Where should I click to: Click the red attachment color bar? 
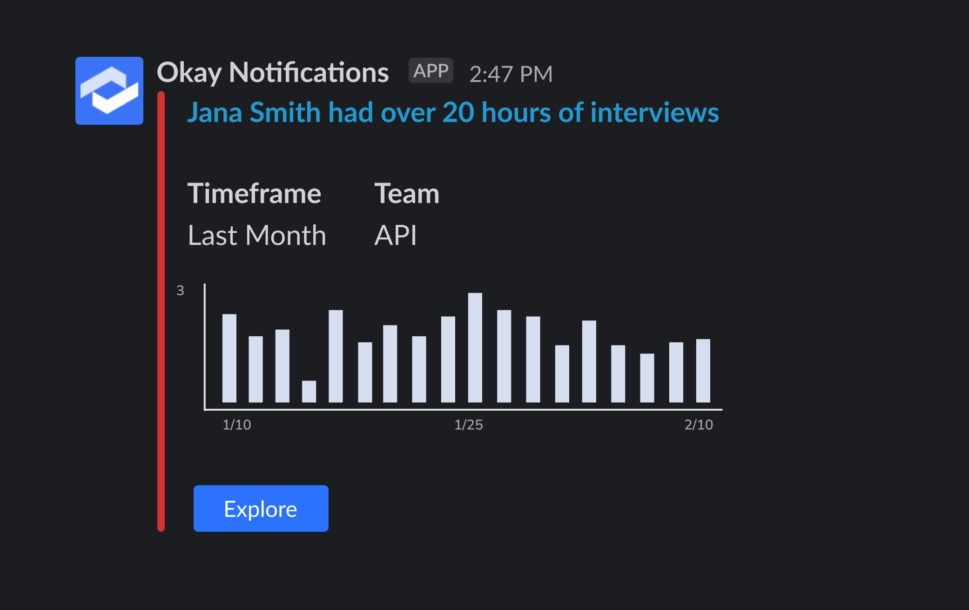point(161,311)
